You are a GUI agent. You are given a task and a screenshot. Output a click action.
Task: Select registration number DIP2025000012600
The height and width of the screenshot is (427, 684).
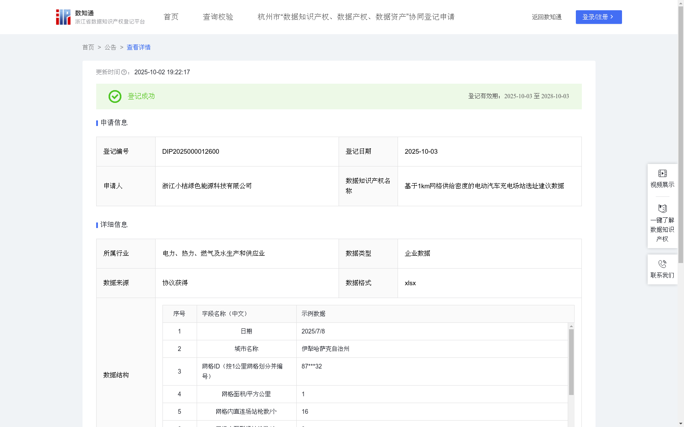pyautogui.click(x=191, y=152)
